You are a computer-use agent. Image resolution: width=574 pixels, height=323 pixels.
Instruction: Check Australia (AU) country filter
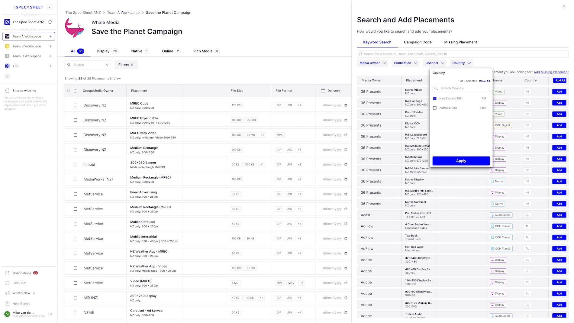(x=435, y=108)
